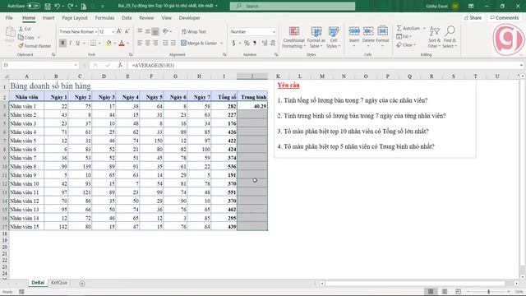Switch to the KetQua sheet tab

(59, 283)
